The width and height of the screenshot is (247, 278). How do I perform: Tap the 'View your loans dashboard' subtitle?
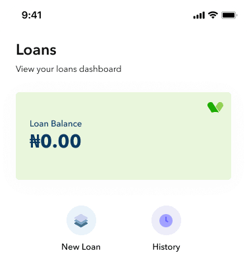click(x=69, y=69)
